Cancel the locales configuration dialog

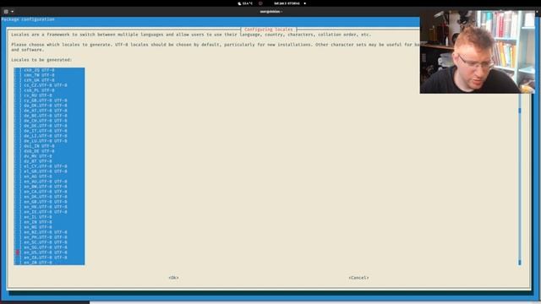(358, 278)
